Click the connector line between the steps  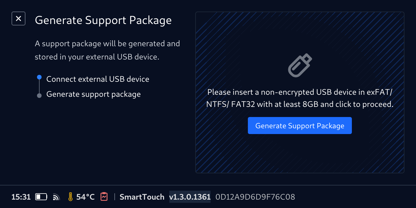click(39, 86)
